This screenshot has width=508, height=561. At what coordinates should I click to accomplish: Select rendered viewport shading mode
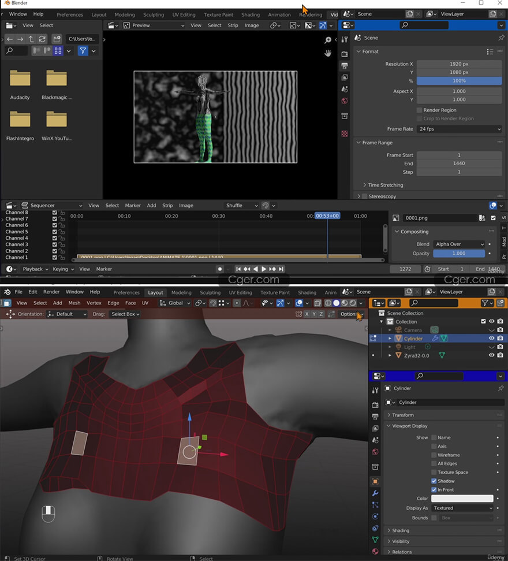[353, 303]
